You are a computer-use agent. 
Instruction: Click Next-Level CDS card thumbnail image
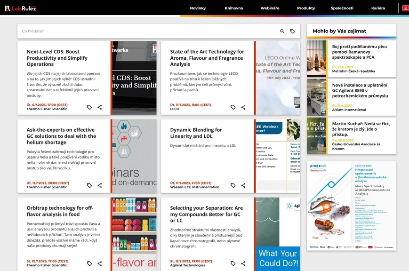[134, 78]
